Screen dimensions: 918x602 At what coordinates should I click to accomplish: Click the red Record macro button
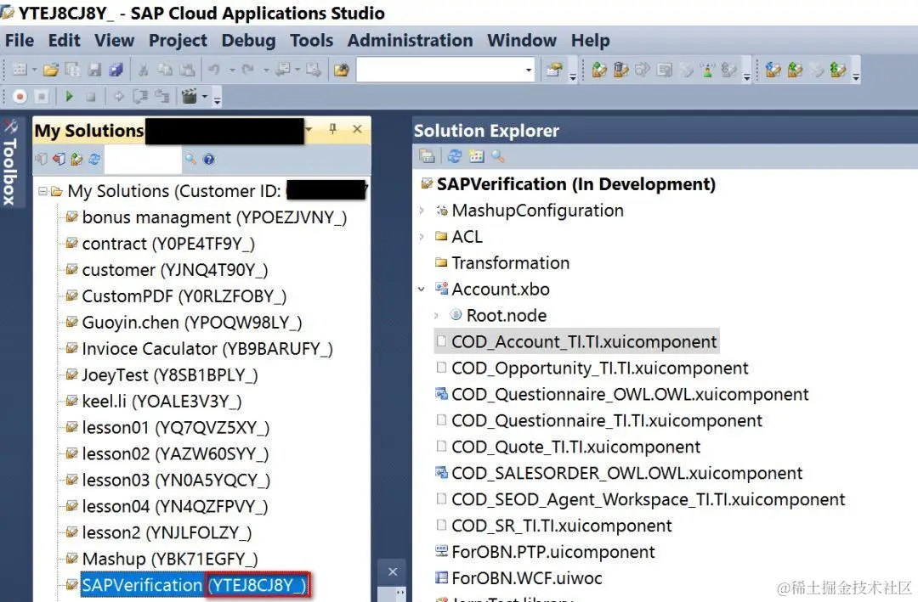coord(20,97)
